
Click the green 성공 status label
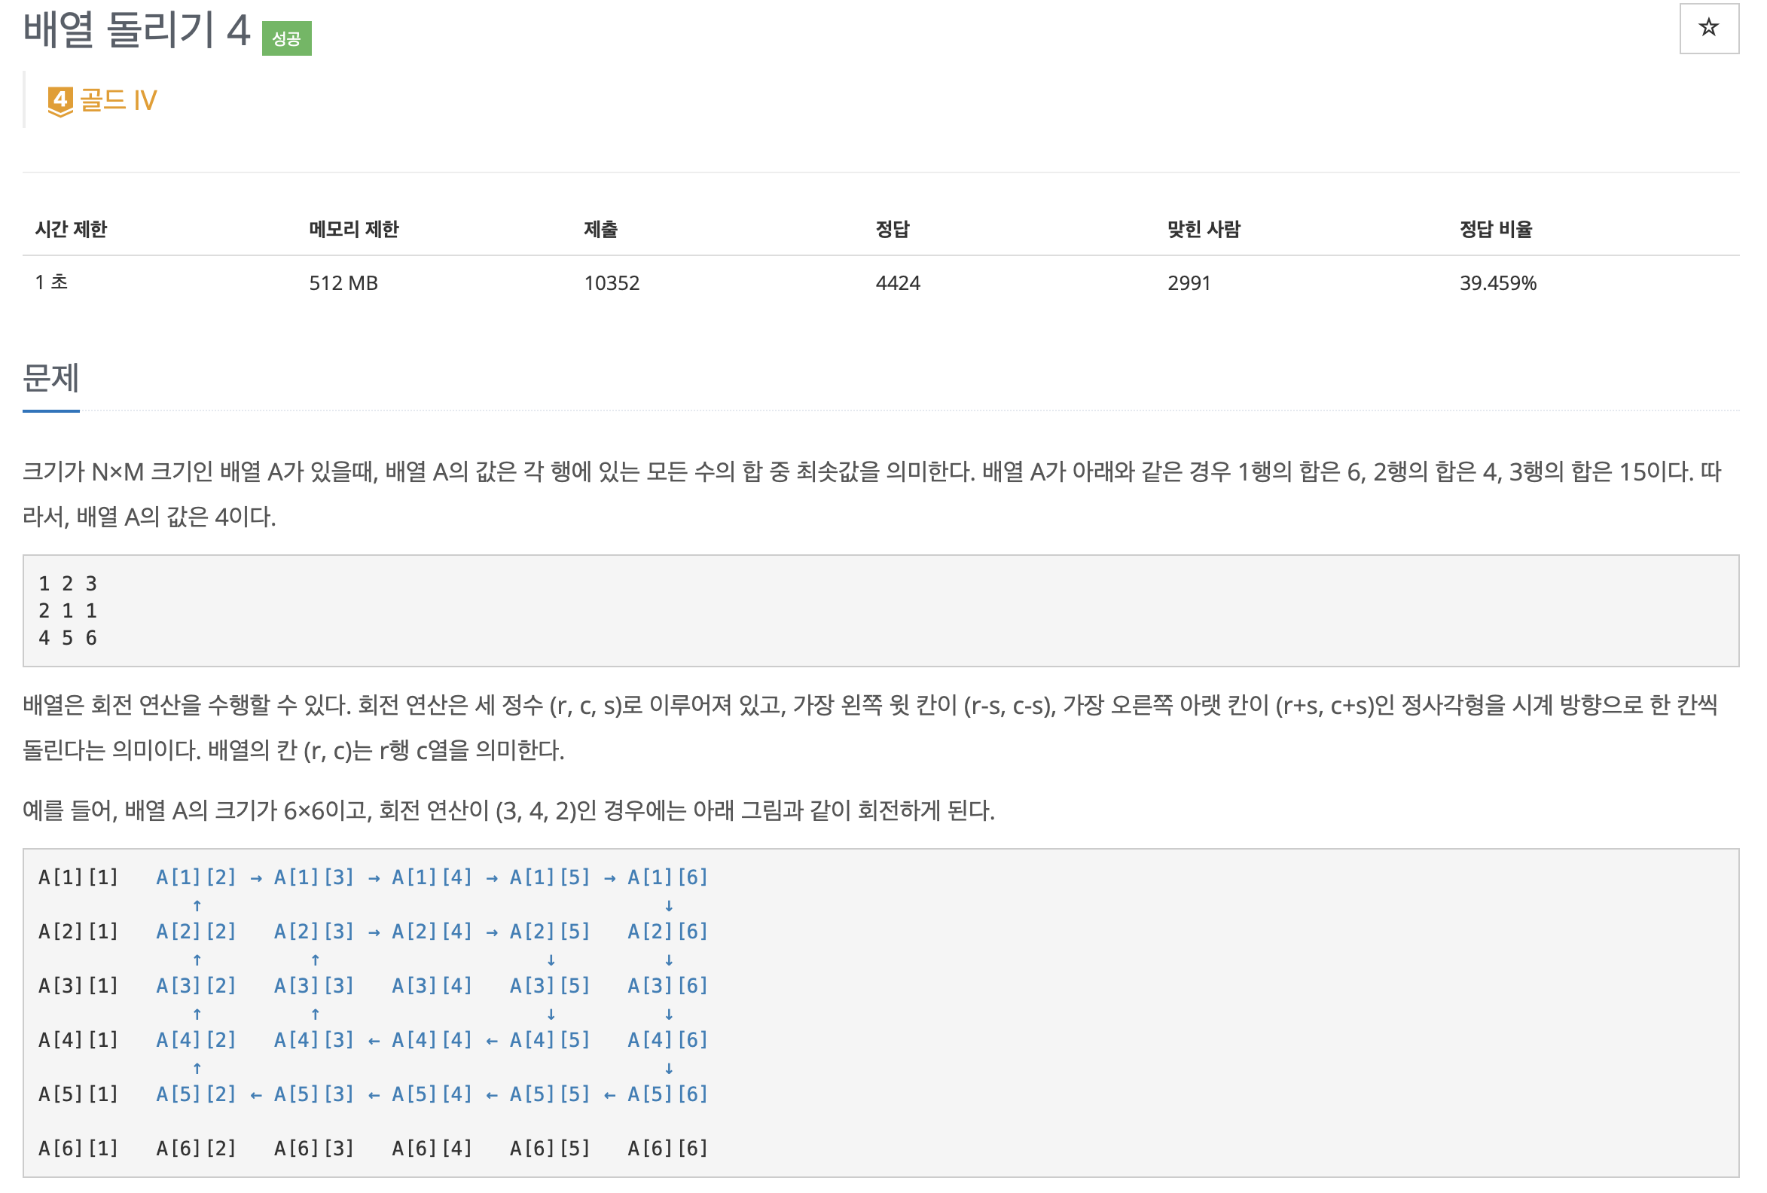(286, 38)
